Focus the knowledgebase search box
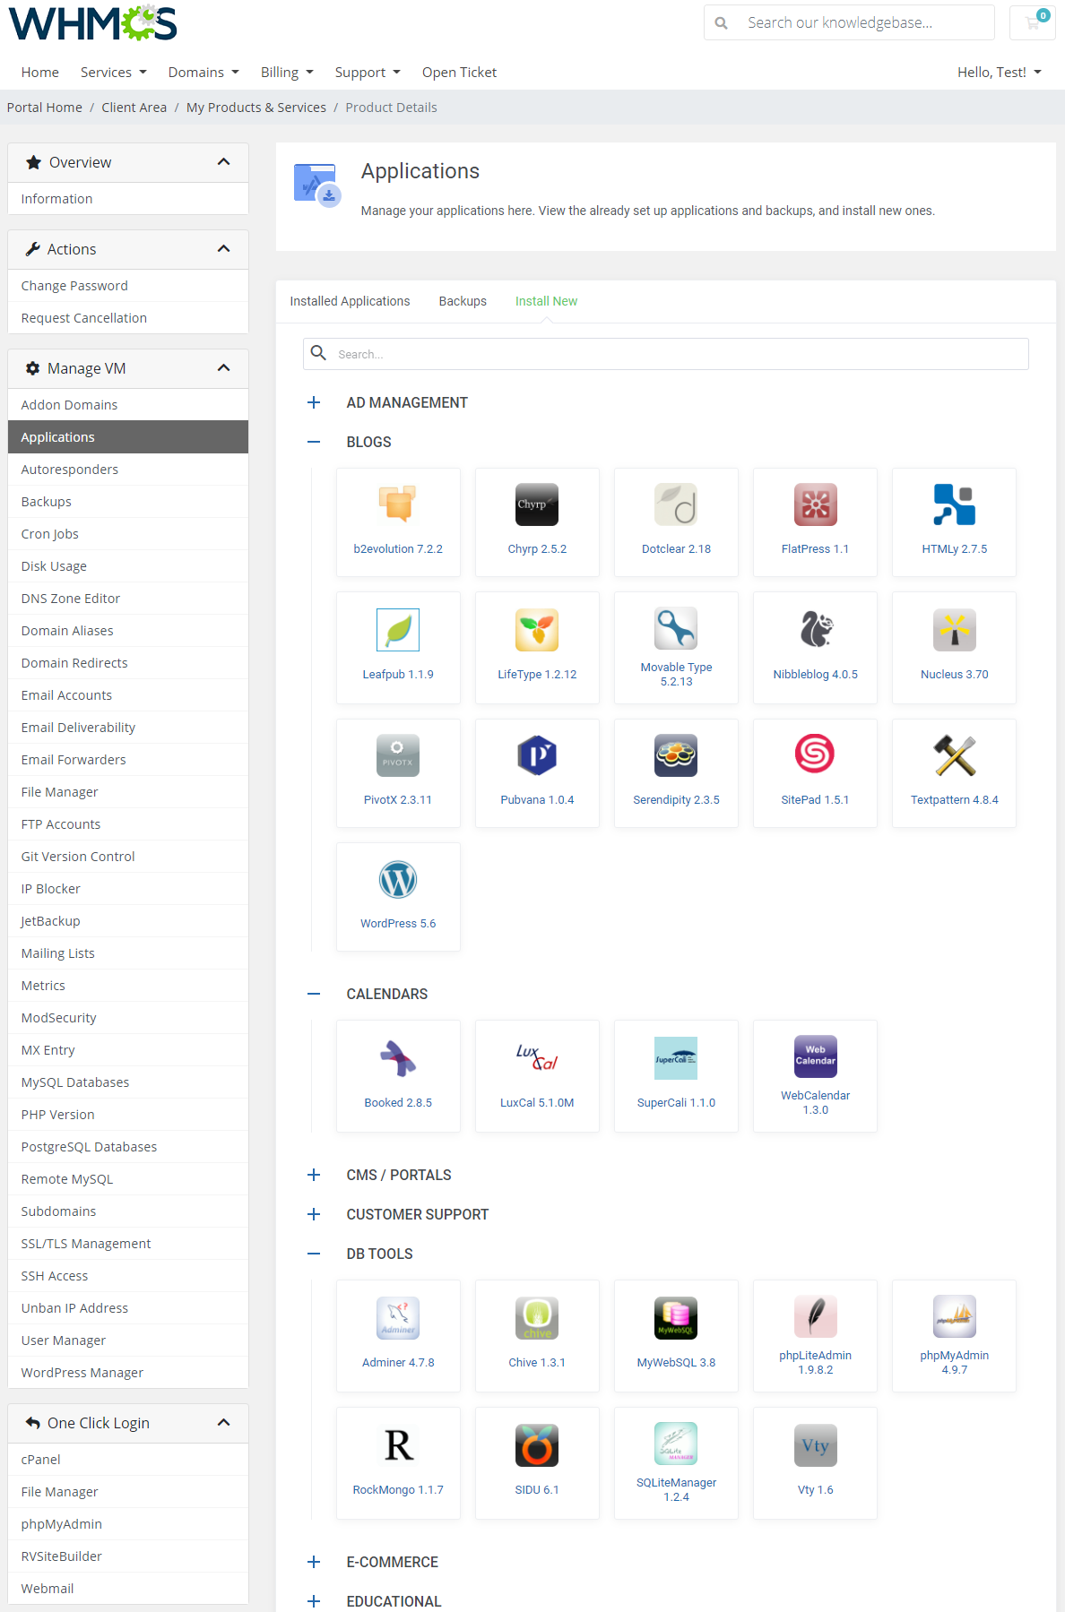This screenshot has width=1065, height=1612. [849, 22]
